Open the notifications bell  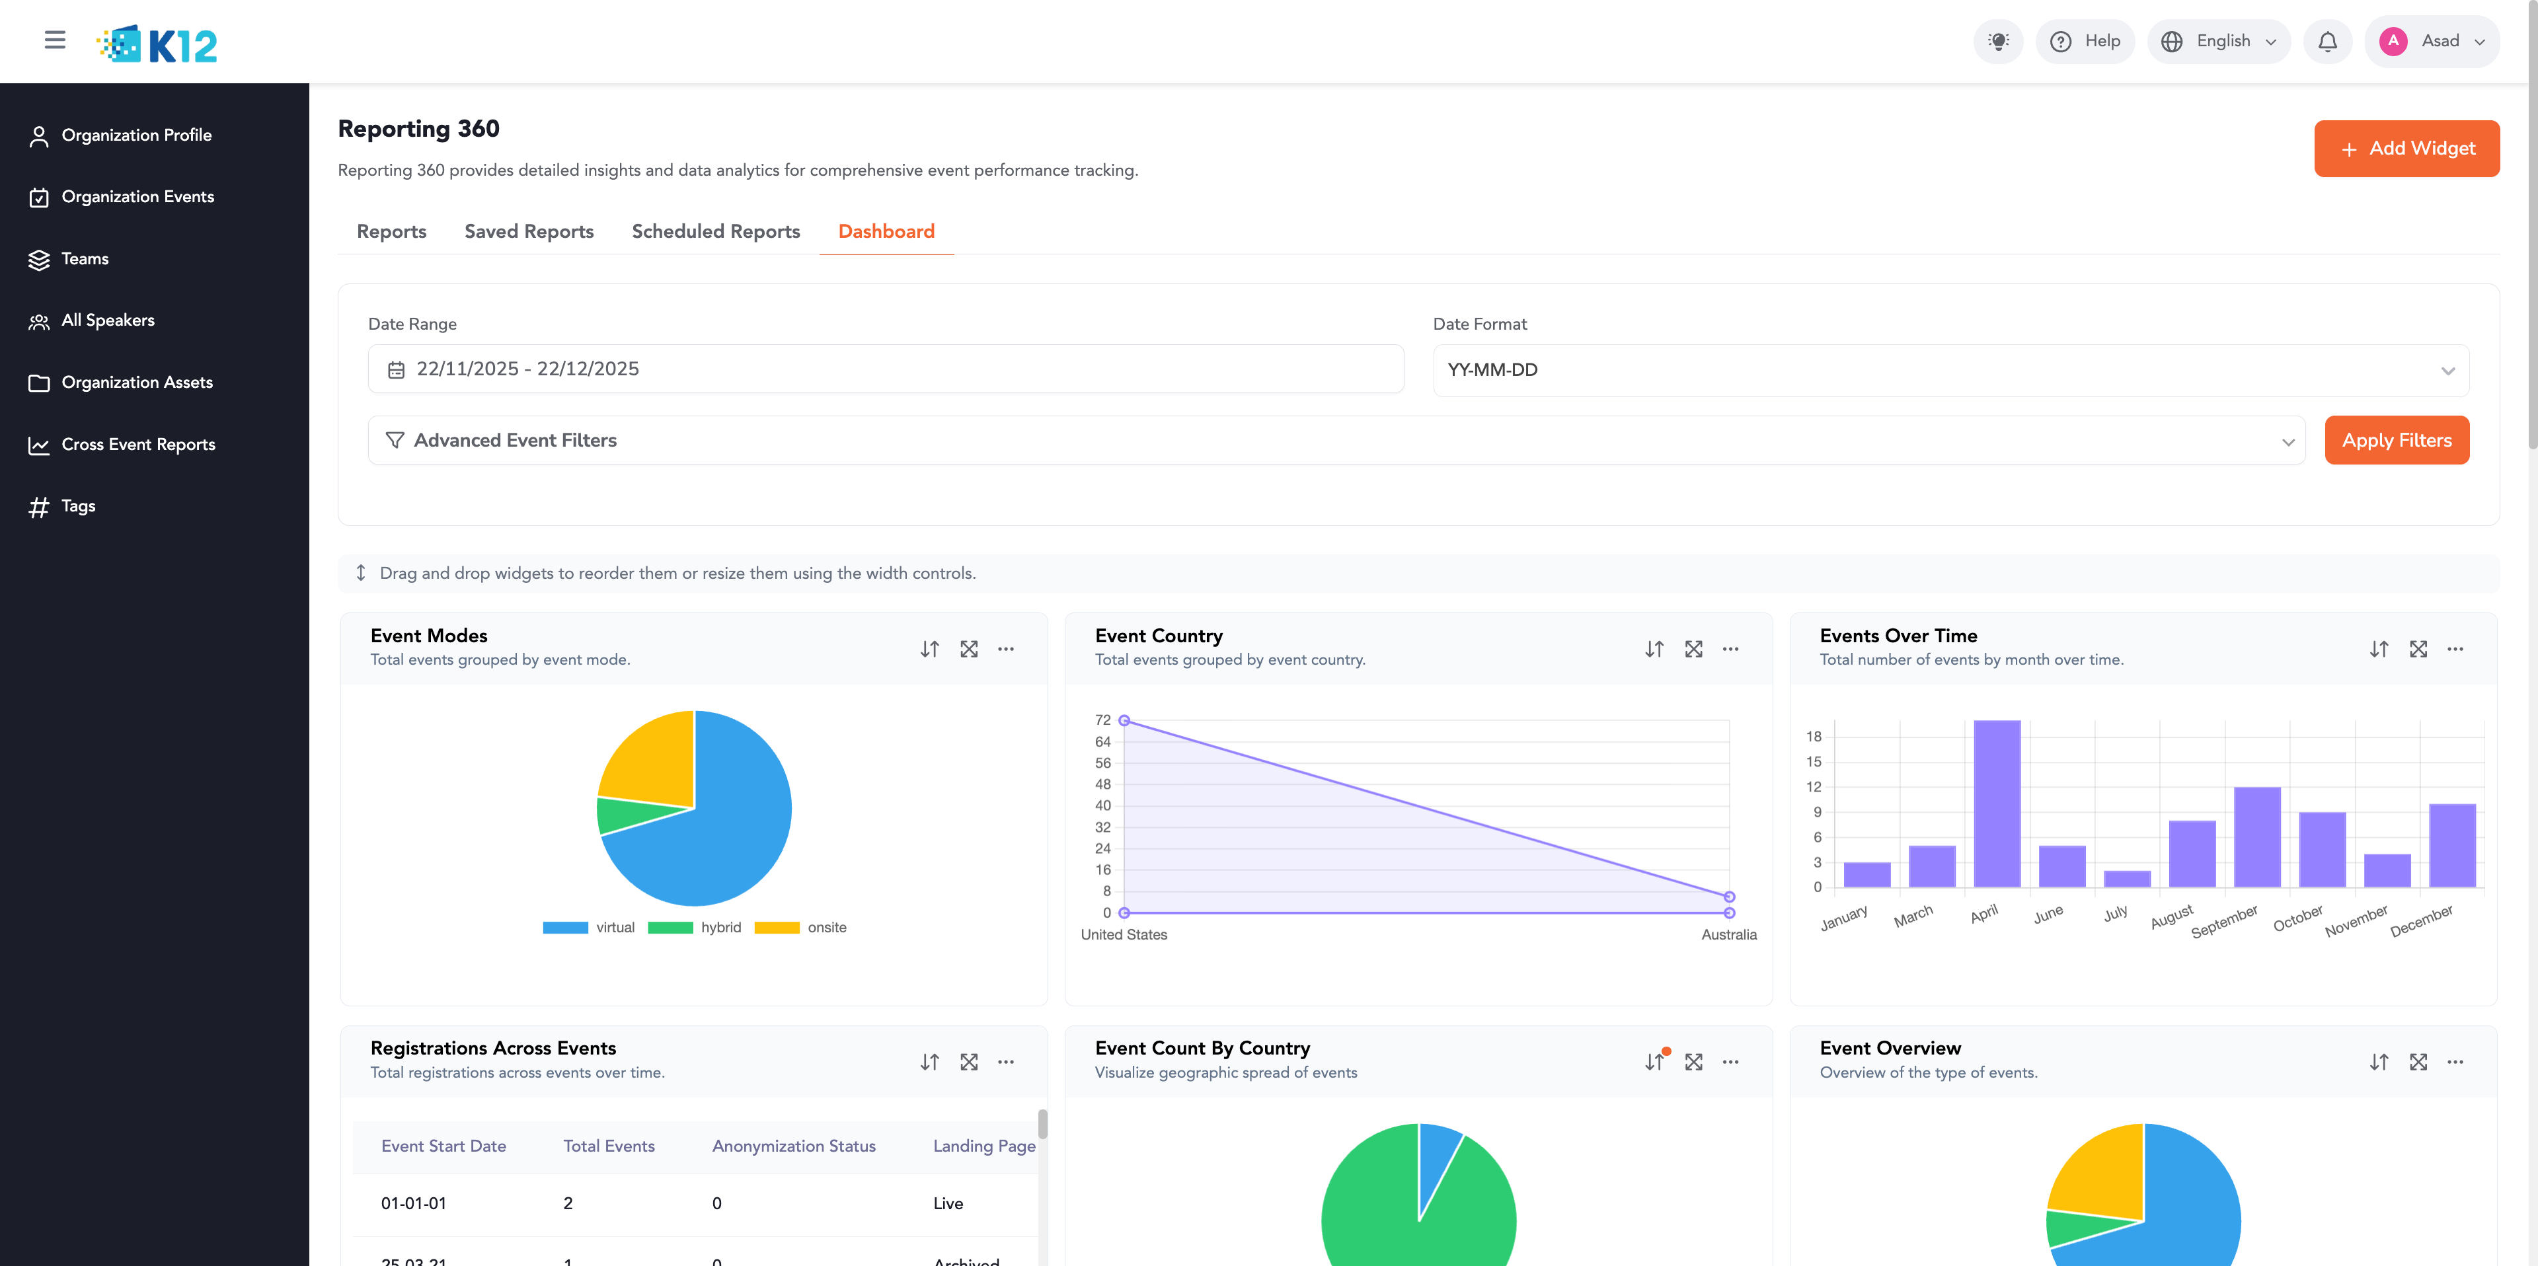click(x=2327, y=42)
